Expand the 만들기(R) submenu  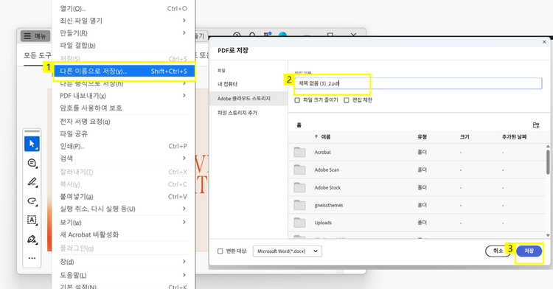(x=184, y=32)
